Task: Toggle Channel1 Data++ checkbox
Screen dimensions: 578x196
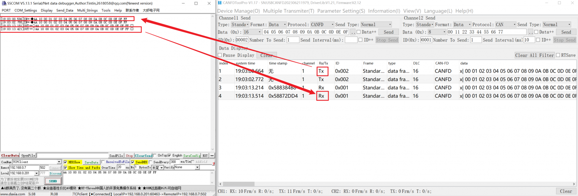Action: click(x=359, y=32)
